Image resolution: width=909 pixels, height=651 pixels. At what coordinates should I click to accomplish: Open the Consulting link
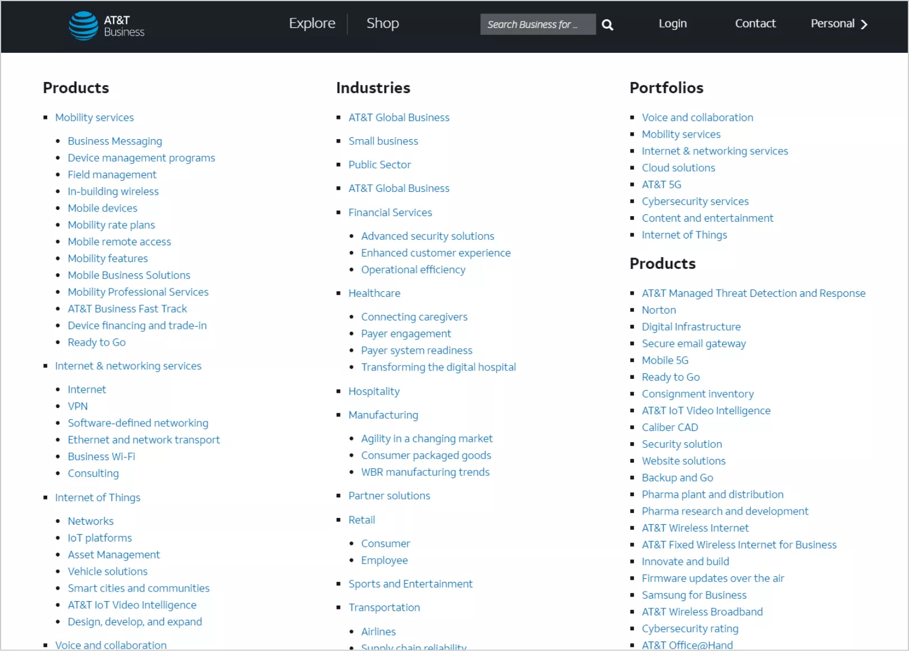pyautogui.click(x=93, y=474)
